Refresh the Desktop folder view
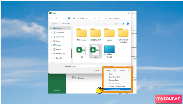This screenshot has height=105, width=183. 99,18
